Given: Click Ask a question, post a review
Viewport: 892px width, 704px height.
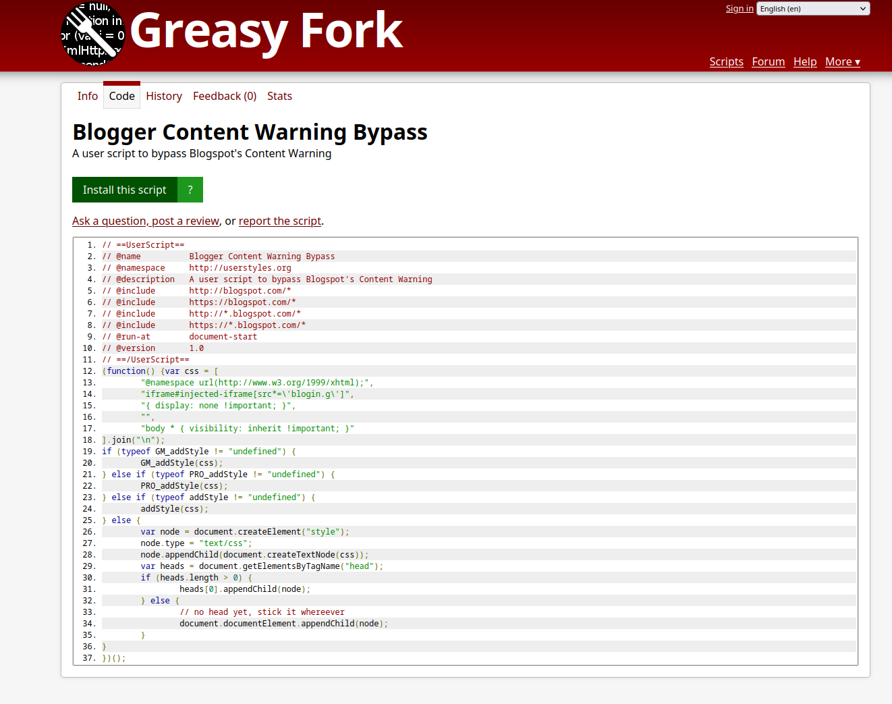Looking at the screenshot, I should 146,221.
